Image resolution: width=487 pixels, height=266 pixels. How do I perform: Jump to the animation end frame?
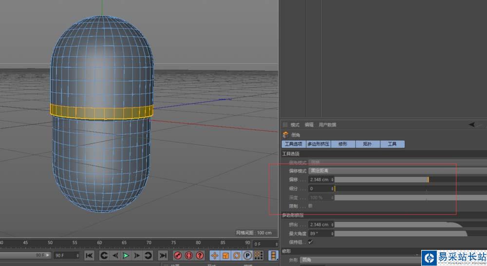click(163, 255)
